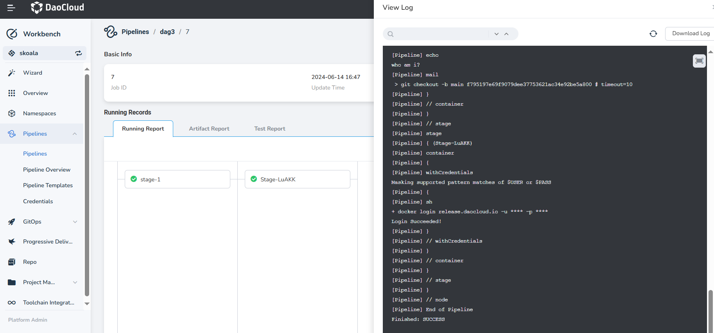Toggle fullscreen for the log viewer
714x333 pixels.
click(x=699, y=61)
